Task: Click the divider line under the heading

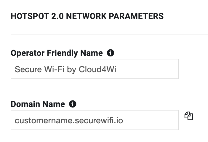Action: click(x=109, y=34)
